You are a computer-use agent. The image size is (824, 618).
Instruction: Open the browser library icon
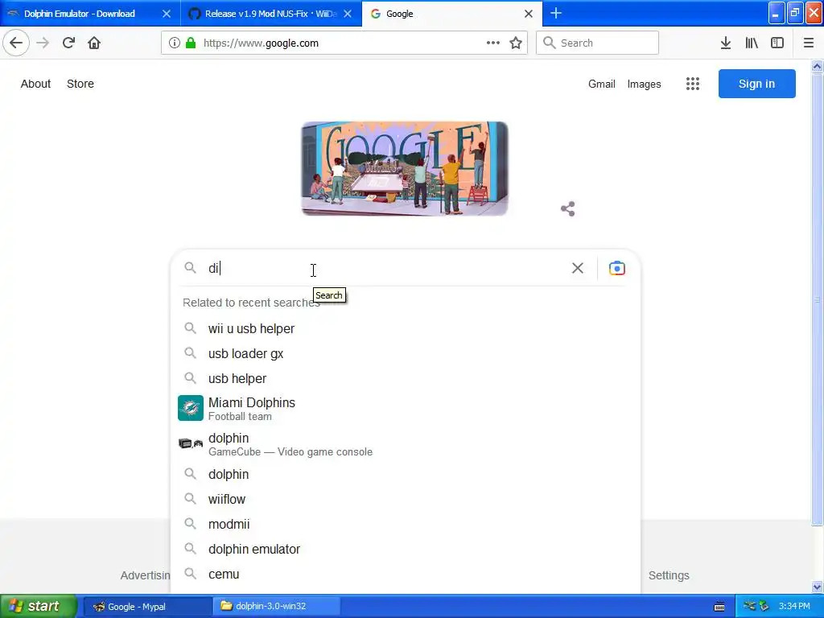(x=752, y=43)
